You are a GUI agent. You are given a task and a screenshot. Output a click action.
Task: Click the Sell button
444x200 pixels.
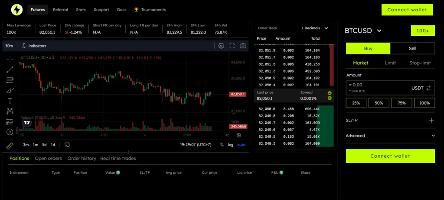pyautogui.click(x=413, y=48)
